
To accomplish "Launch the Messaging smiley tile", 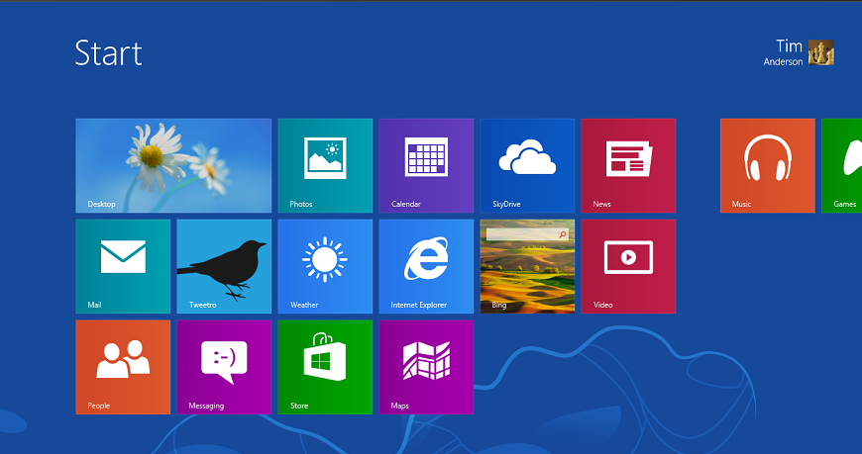I will (224, 367).
